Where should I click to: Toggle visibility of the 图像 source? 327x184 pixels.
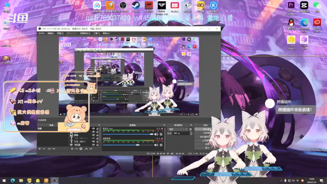[94, 135]
